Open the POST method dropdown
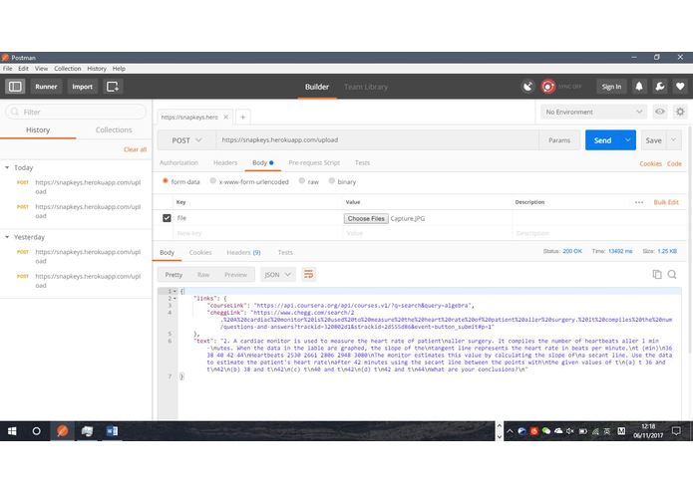 [186, 140]
